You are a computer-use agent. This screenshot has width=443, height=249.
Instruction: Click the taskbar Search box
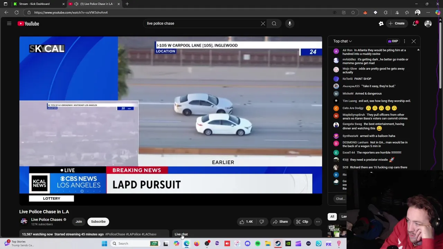coord(135,243)
